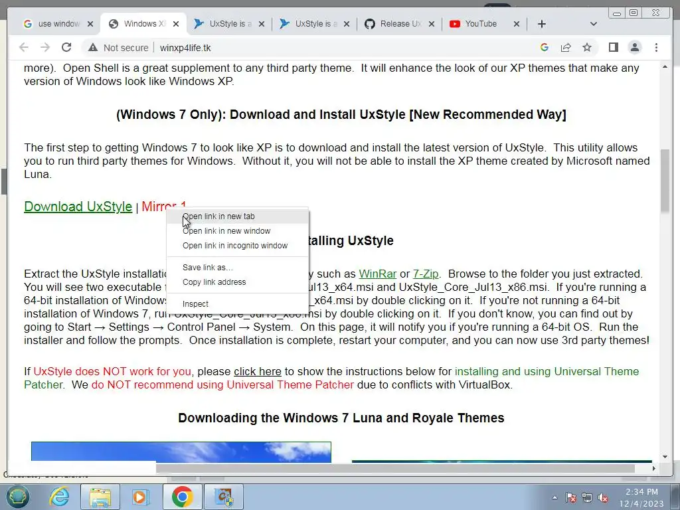Open a new tab with plus button
This screenshot has height=510, width=680.
pos(542,24)
